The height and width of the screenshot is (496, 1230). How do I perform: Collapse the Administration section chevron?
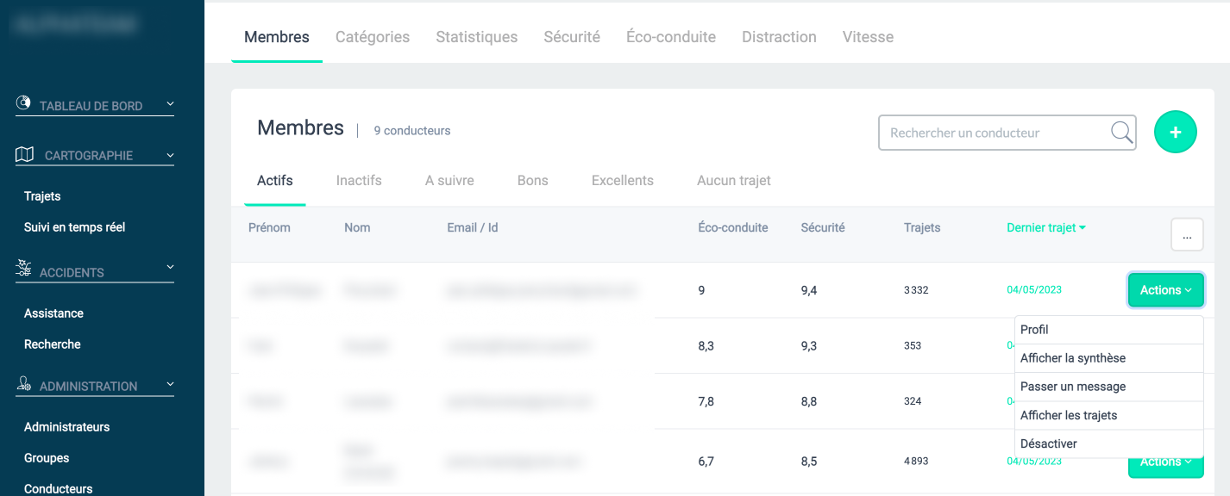(170, 383)
